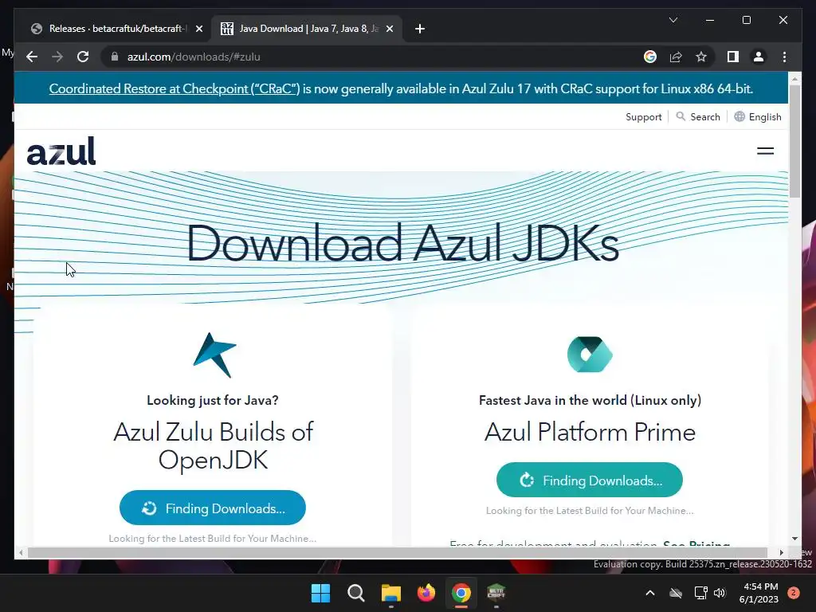Click Looking just for Java text
Image resolution: width=816 pixels, height=612 pixels.
click(x=212, y=400)
